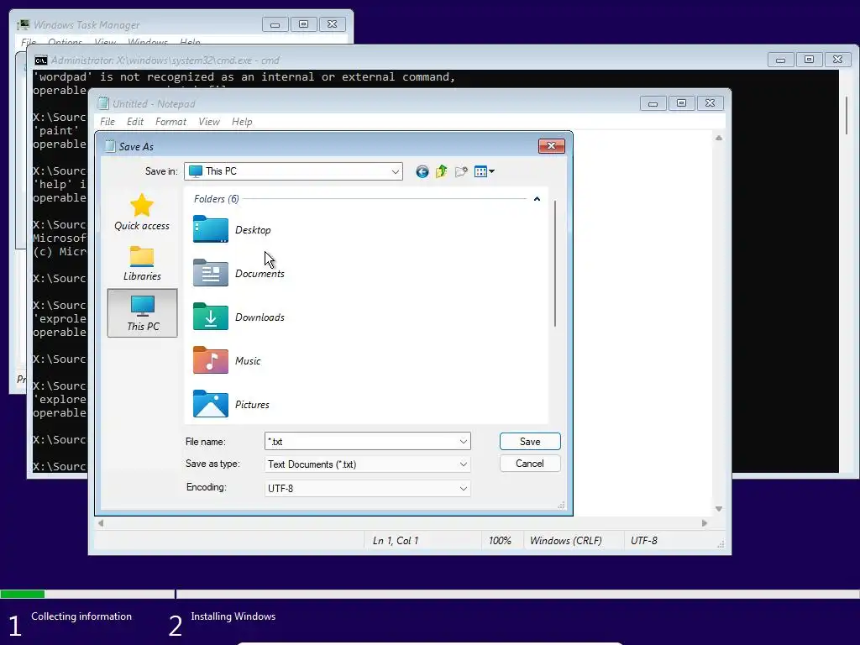Open the File name dropdown arrow
860x645 pixels.
pos(464,442)
